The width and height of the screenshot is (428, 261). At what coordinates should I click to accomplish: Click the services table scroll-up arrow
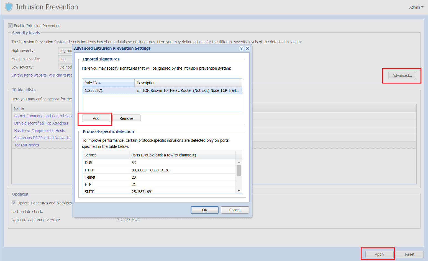[239, 162]
